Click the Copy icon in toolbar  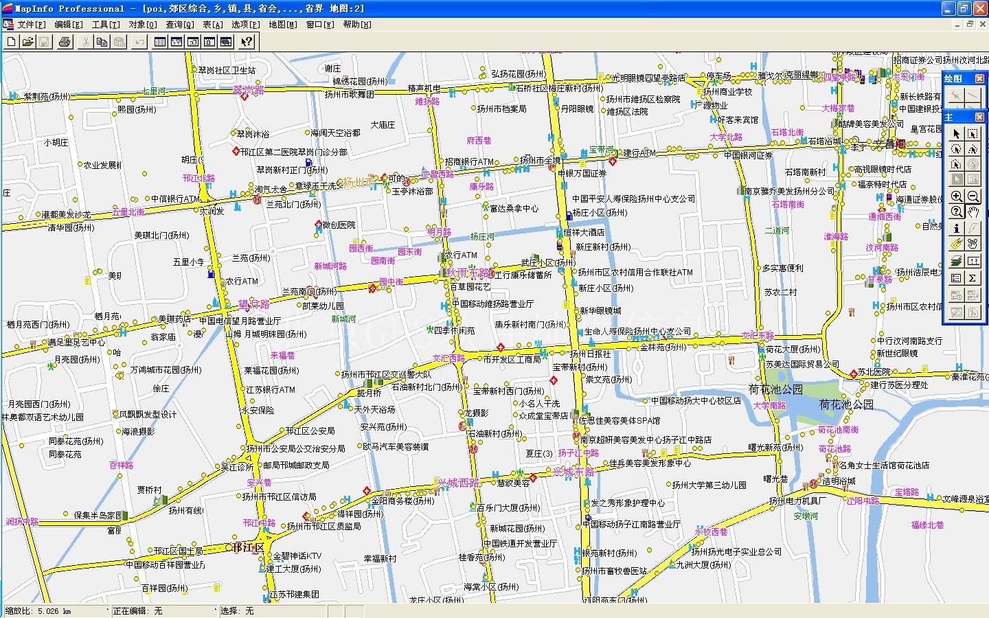[x=102, y=42]
